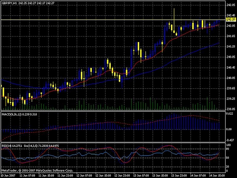This screenshot has width=237, height=178.
Task: Click the 12 Jun 23:00 time label
Action: point(122,176)
